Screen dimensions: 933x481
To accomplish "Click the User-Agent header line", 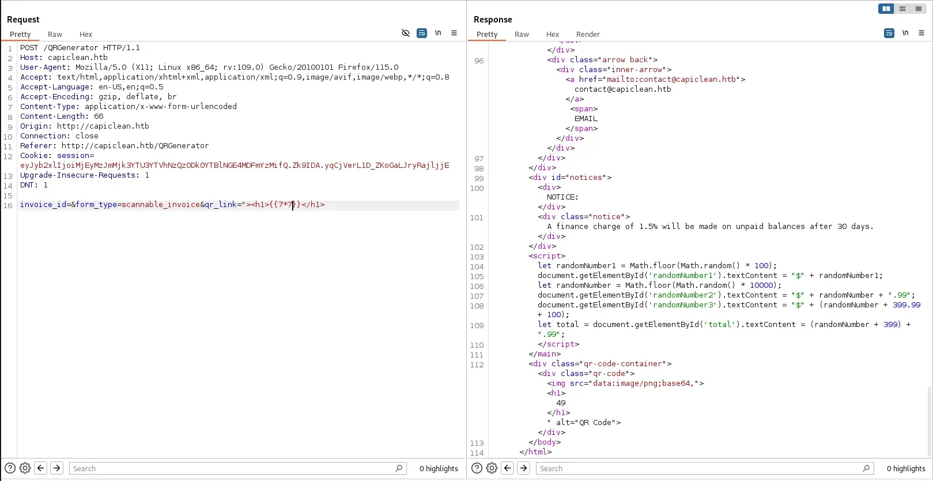I will click(x=209, y=67).
